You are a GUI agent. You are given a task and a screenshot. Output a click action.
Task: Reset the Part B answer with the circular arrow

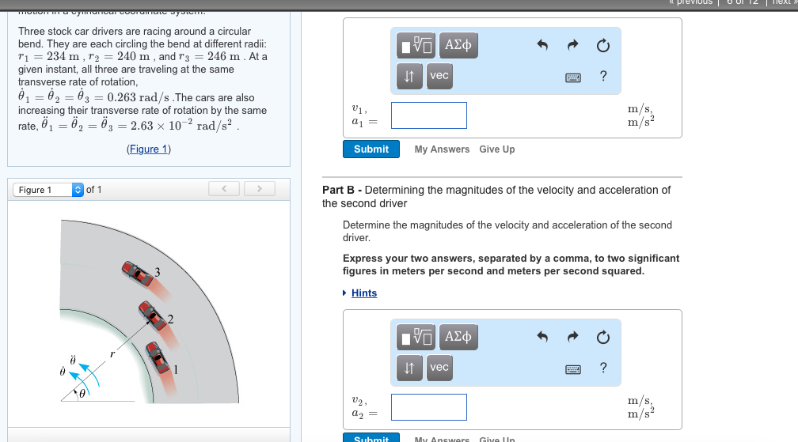point(603,338)
